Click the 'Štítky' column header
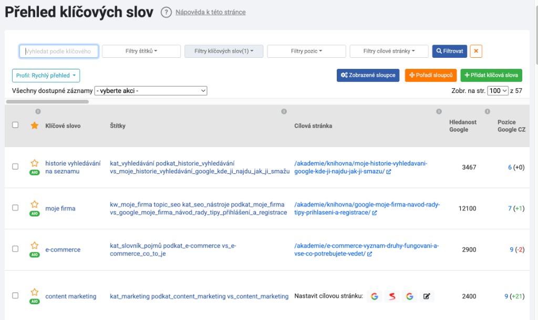Viewport: 538px width, 320px height. coord(118,126)
